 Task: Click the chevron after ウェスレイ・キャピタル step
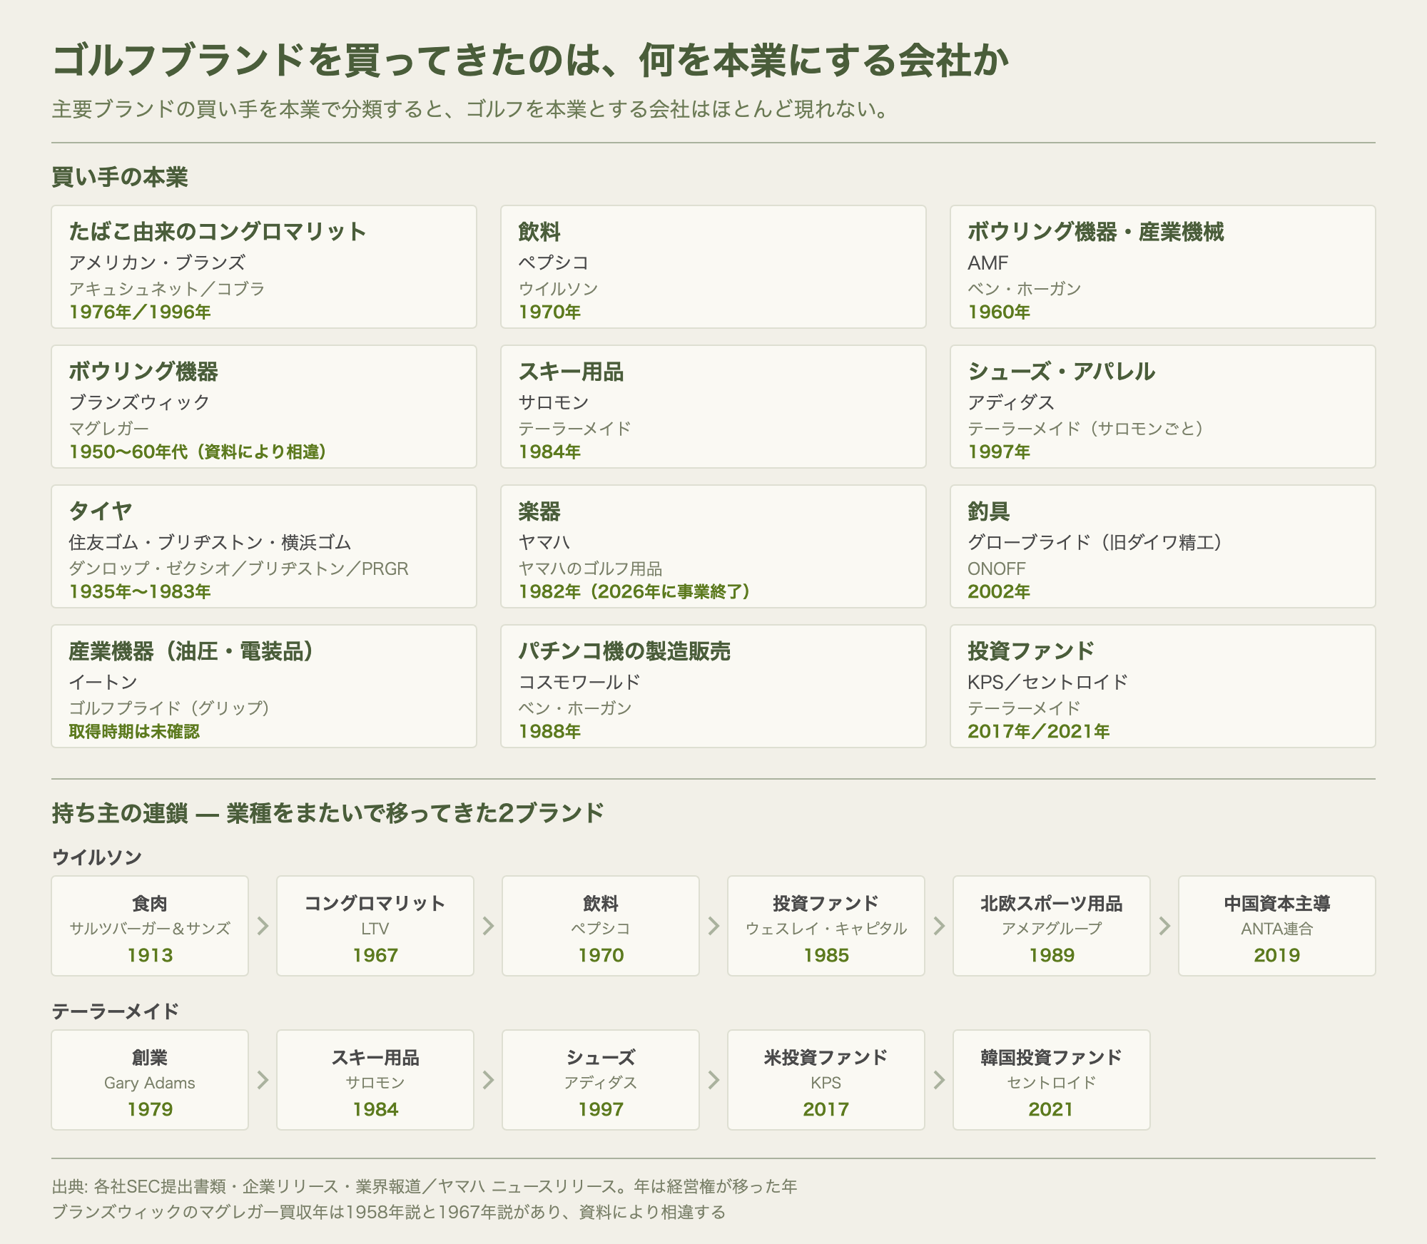tap(939, 926)
